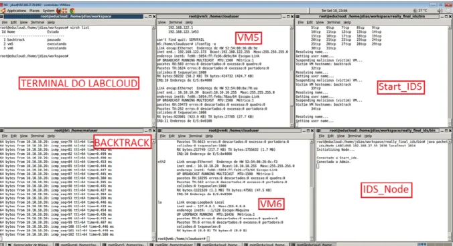Click the scrollbar of the root@vm6 terminal
Viewport: 453px width, 246px height.
[x=312, y=191]
